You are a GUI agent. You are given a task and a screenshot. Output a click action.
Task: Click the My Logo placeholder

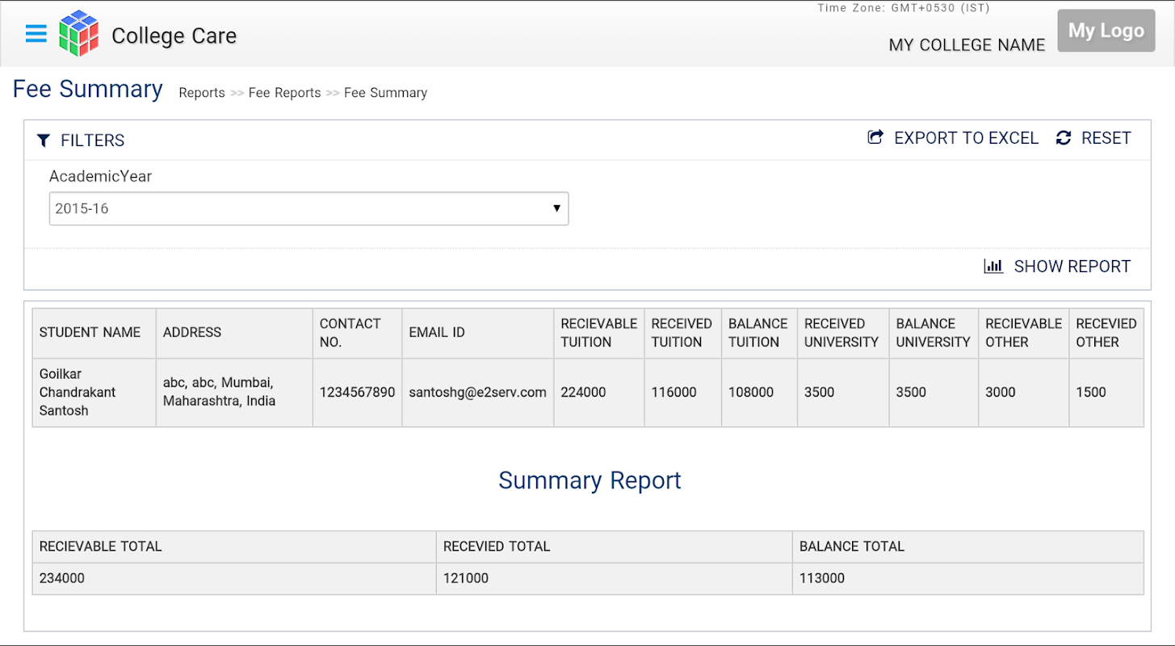pyautogui.click(x=1106, y=31)
